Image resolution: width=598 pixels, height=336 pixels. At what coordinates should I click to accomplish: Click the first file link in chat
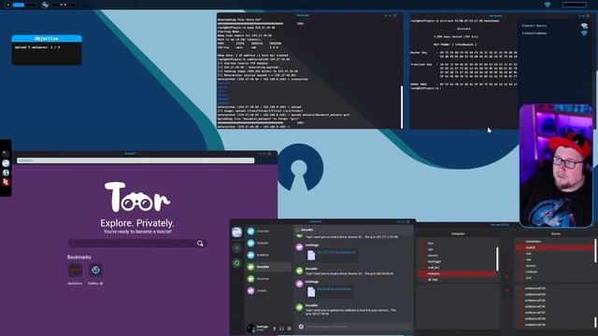[336, 252]
